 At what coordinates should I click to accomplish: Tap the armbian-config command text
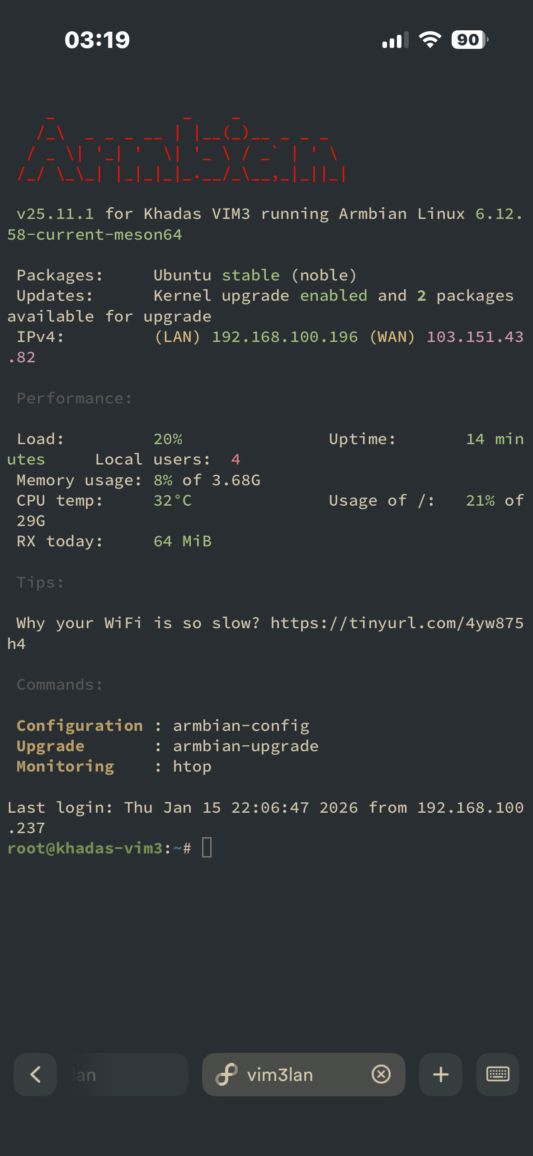(x=241, y=726)
